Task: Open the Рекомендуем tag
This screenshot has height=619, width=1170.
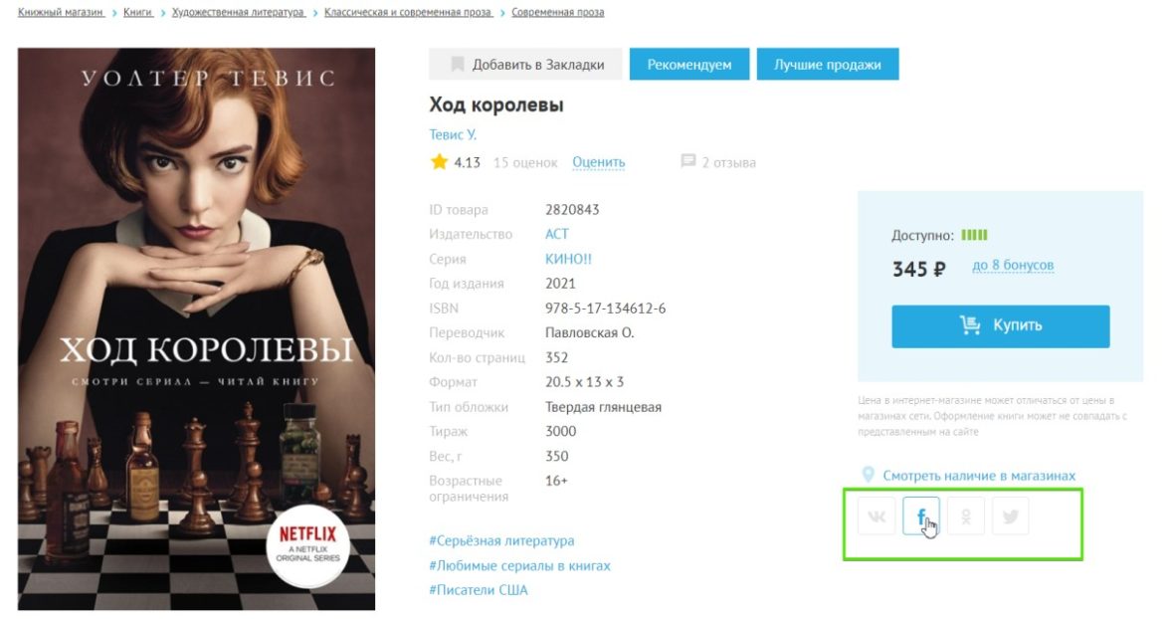Action: pos(688,65)
